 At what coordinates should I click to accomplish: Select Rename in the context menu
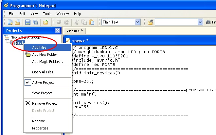click(x=48, y=121)
